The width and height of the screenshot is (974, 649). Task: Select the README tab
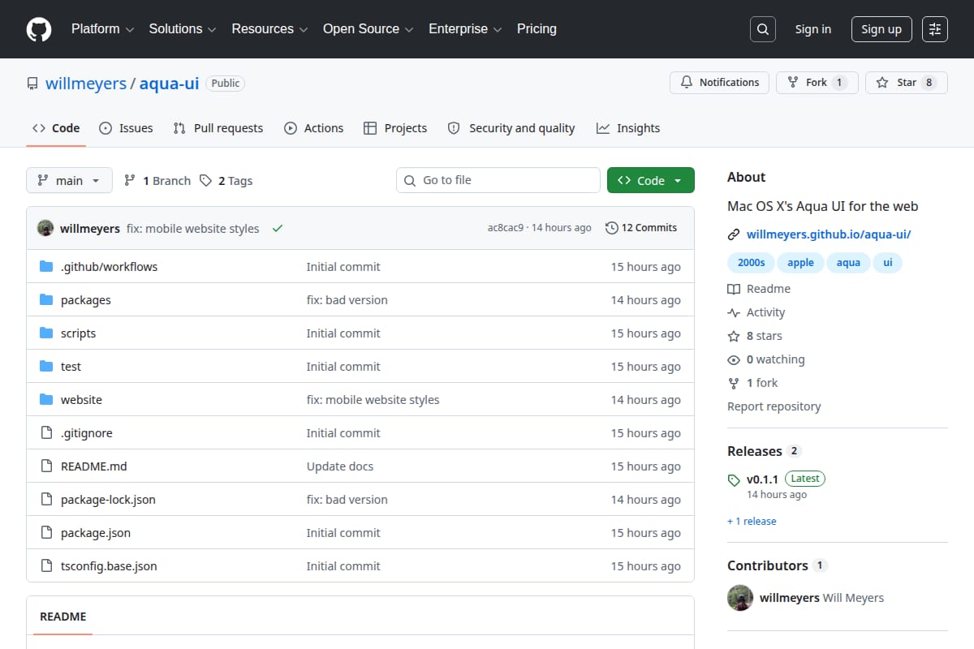[x=63, y=617]
